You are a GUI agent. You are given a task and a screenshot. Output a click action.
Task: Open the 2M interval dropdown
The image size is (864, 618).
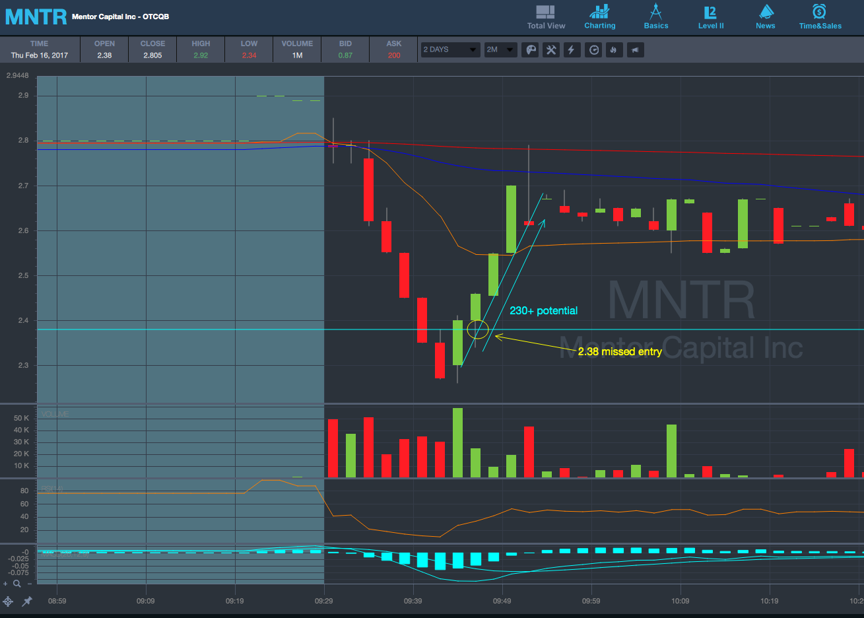(x=500, y=50)
